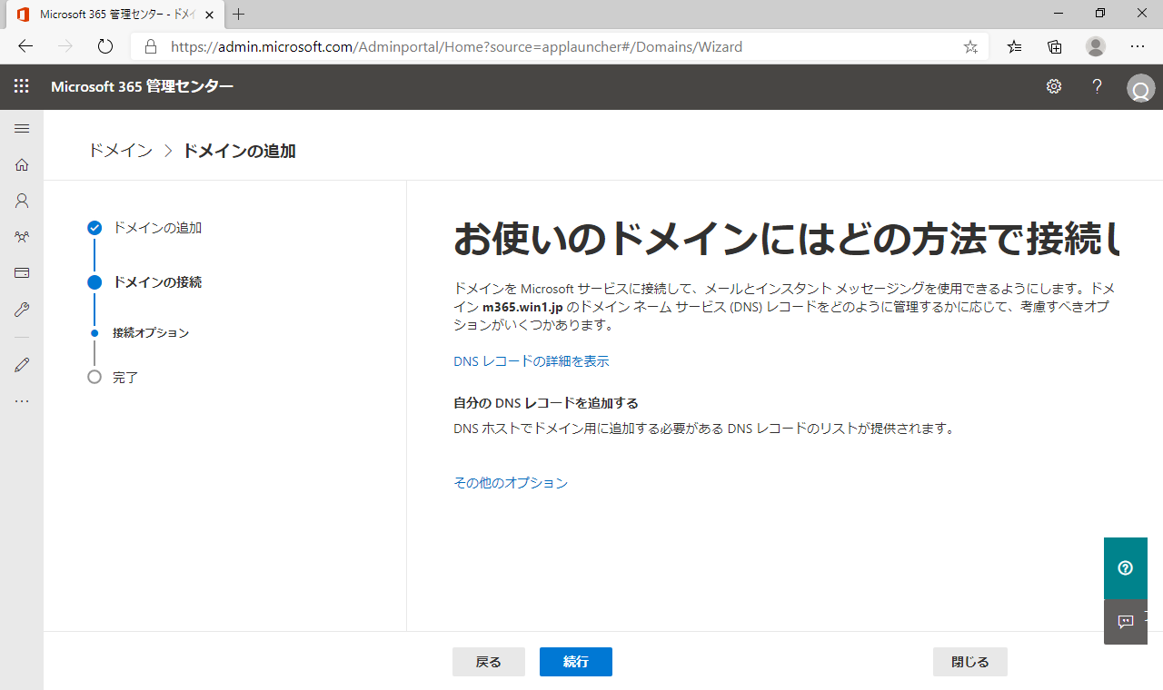Open the feedback chat bubble button

click(1126, 622)
